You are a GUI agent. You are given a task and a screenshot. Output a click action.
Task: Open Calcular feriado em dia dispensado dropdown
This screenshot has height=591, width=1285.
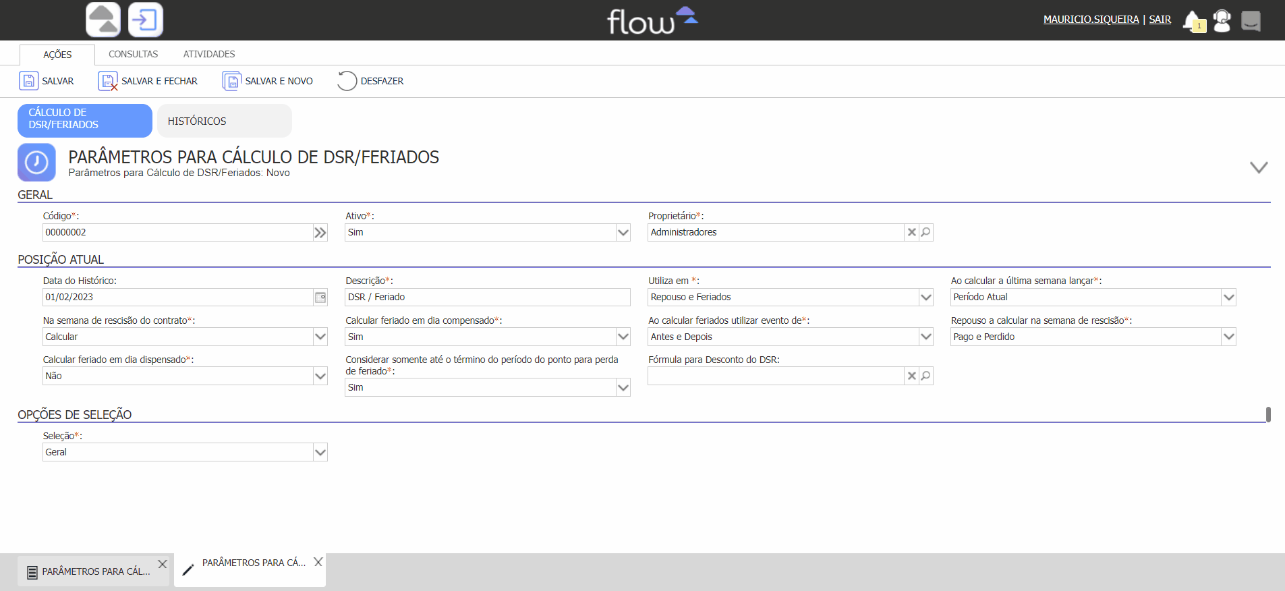[x=320, y=376]
